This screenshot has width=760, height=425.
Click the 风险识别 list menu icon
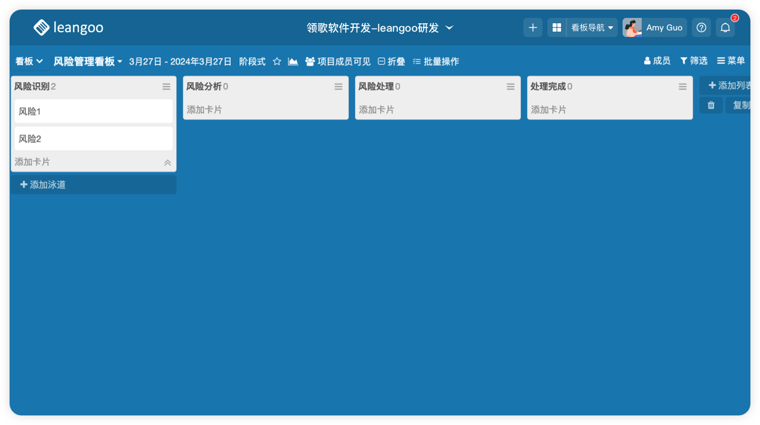166,87
